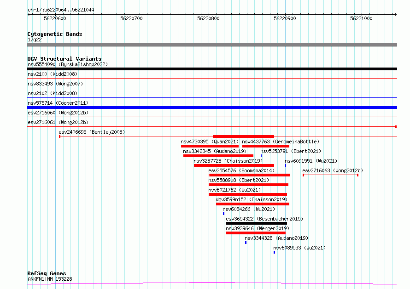Click esv2406695 (Bentley2008) label
The height and width of the screenshot is (289, 410).
click(x=92, y=132)
